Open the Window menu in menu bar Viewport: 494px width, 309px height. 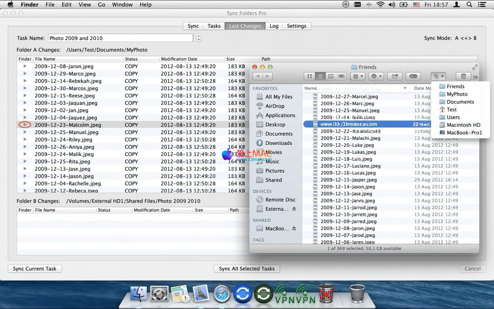122,5
